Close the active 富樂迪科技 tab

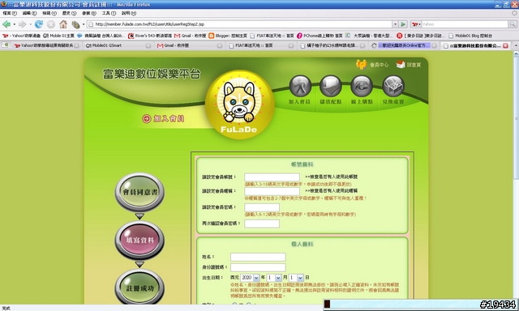[505, 45]
